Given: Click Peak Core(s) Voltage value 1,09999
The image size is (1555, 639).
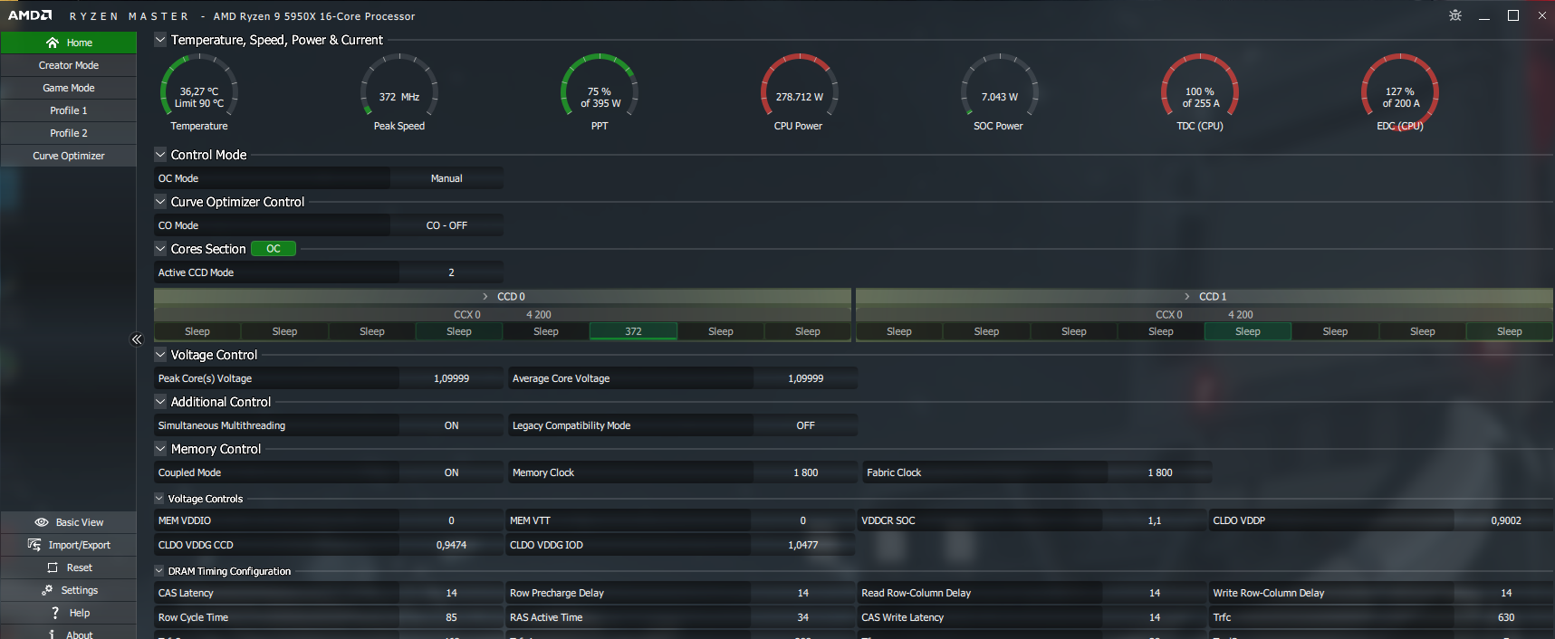Looking at the screenshot, I should [451, 378].
